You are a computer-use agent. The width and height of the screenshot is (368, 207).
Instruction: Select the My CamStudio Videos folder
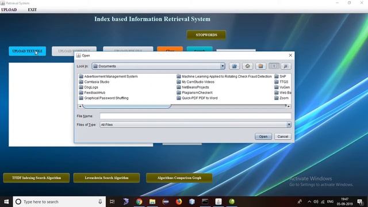click(195, 82)
